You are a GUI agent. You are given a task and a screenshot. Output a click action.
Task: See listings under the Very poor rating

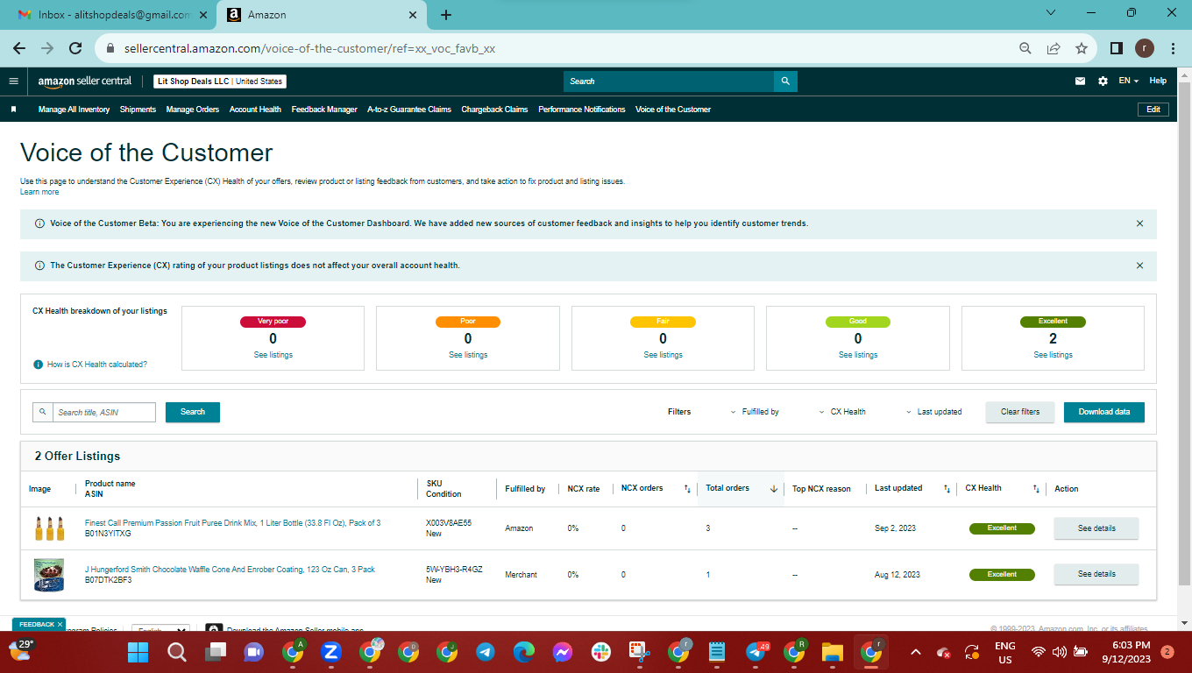(273, 355)
